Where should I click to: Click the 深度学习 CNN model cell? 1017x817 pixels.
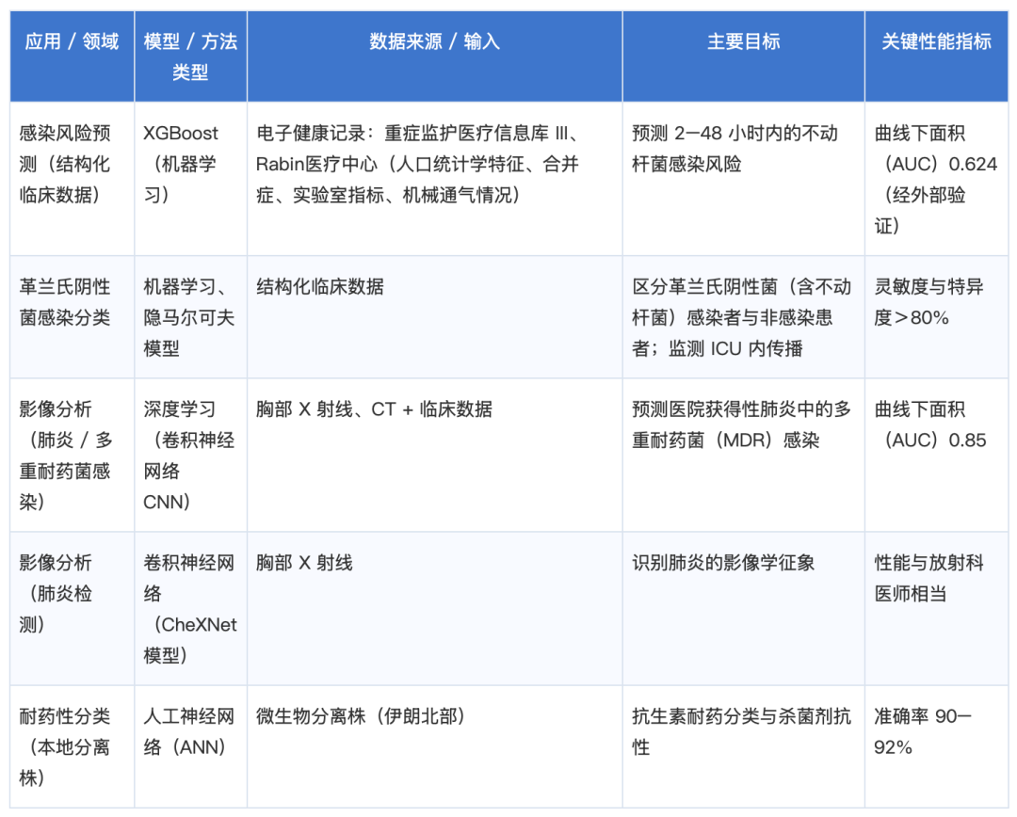point(190,456)
